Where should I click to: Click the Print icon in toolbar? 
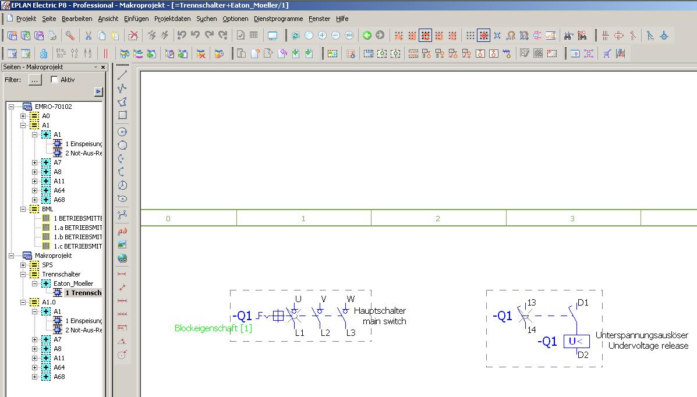(52, 36)
